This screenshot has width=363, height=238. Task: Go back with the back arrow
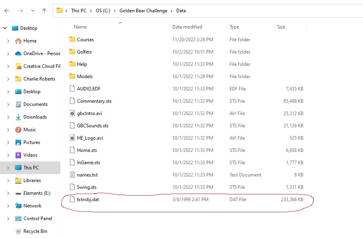(x=7, y=11)
